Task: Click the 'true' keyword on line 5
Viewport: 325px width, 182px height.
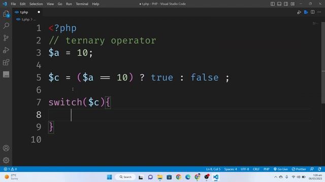Action: point(162,77)
